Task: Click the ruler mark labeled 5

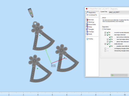Action: (52, 95)
